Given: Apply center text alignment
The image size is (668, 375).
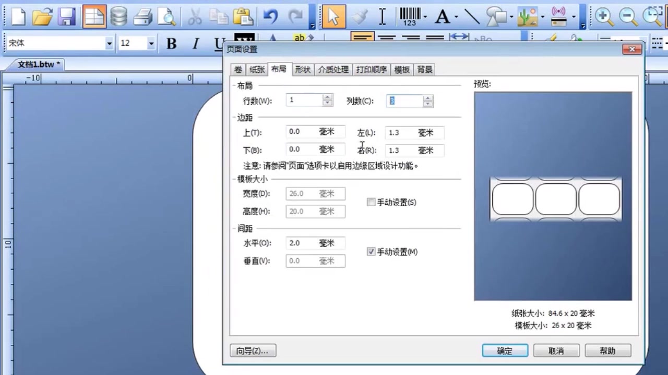Looking at the screenshot, I should coord(387,37).
